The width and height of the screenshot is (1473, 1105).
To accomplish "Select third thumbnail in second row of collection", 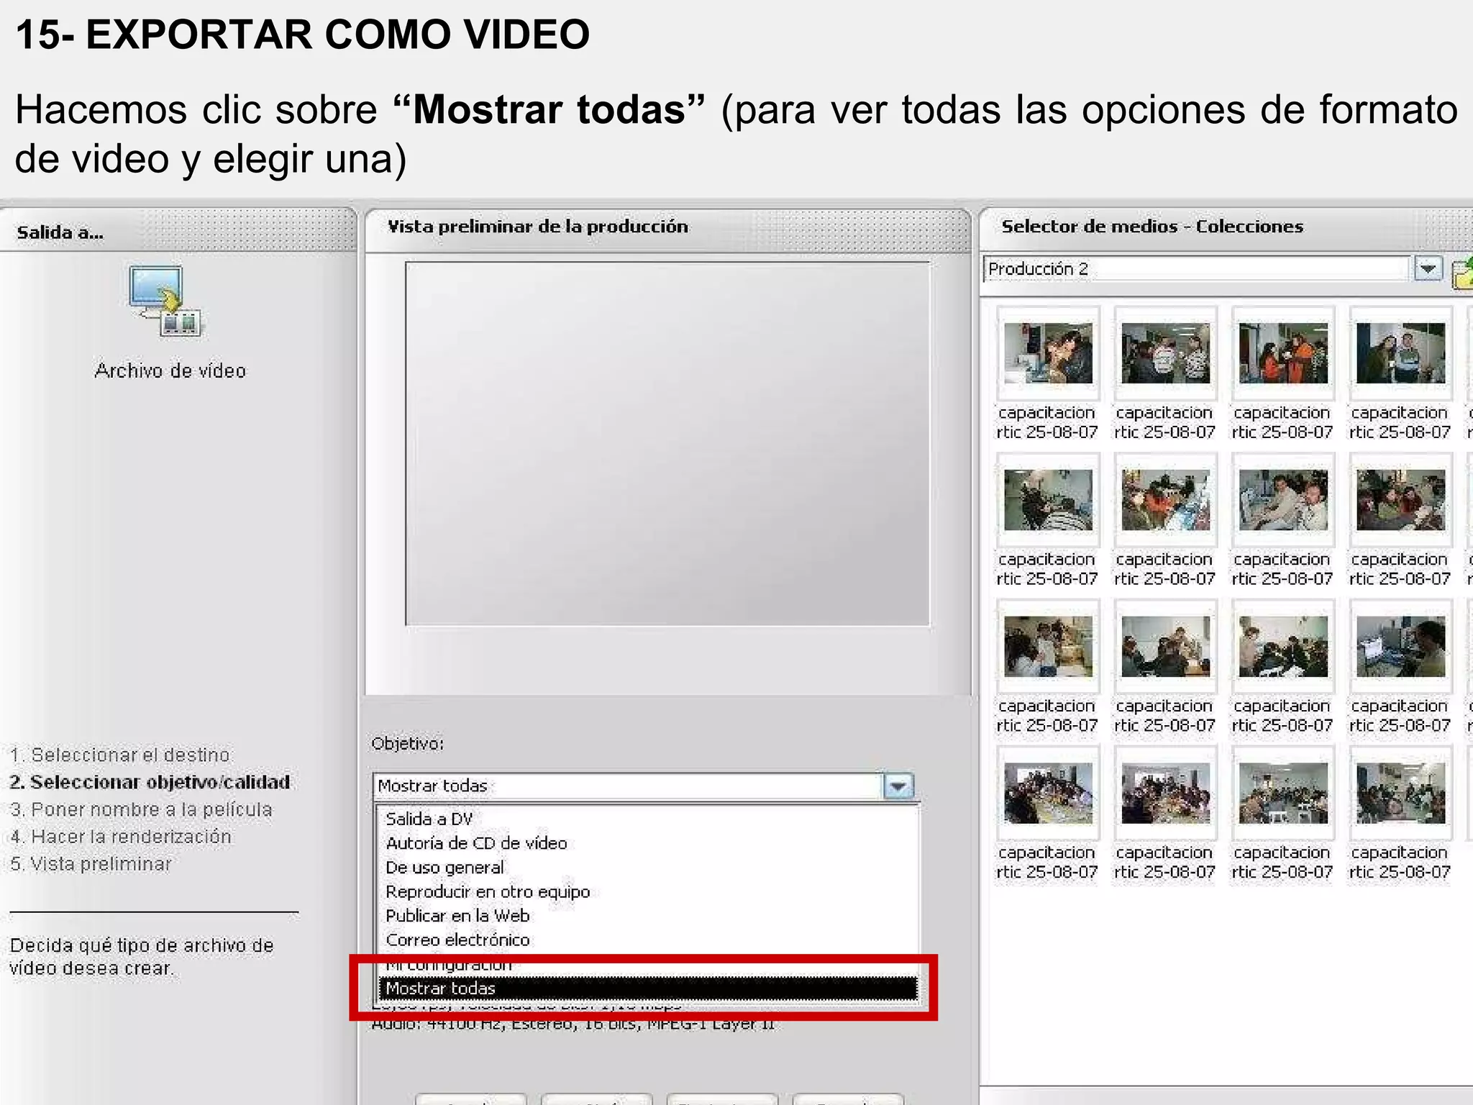I will click(1283, 499).
